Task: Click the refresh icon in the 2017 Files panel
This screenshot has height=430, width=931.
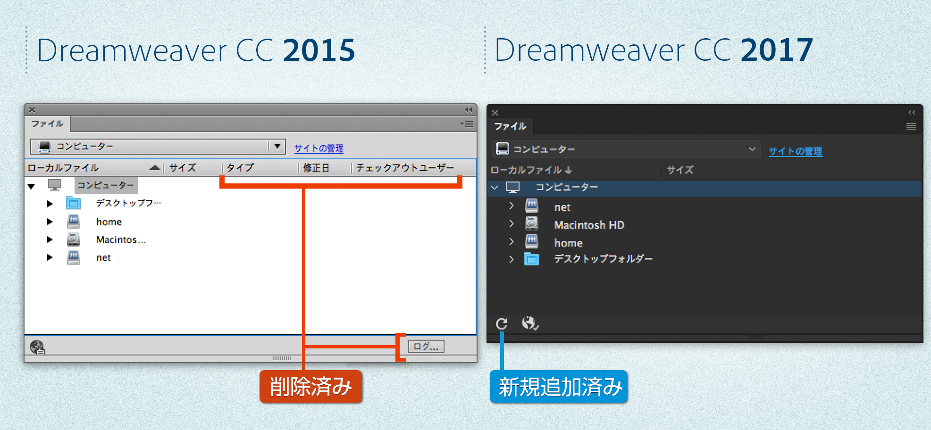Action: click(x=502, y=324)
